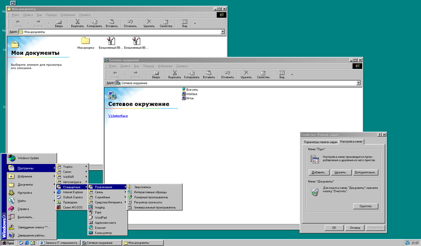The width and height of the screenshot is (421, 246).
Task: Expand the address dropdown in Сетевое окружение window
Action: (359, 83)
